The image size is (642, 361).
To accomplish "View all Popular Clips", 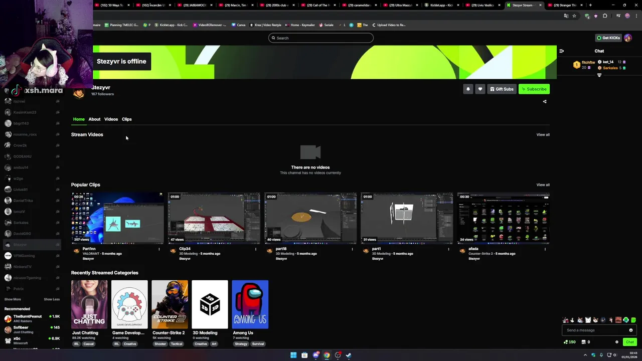I will (543, 185).
